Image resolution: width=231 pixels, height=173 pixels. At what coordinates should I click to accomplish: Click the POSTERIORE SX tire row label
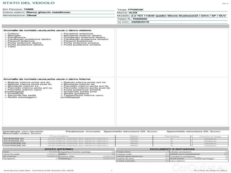click(x=14, y=145)
